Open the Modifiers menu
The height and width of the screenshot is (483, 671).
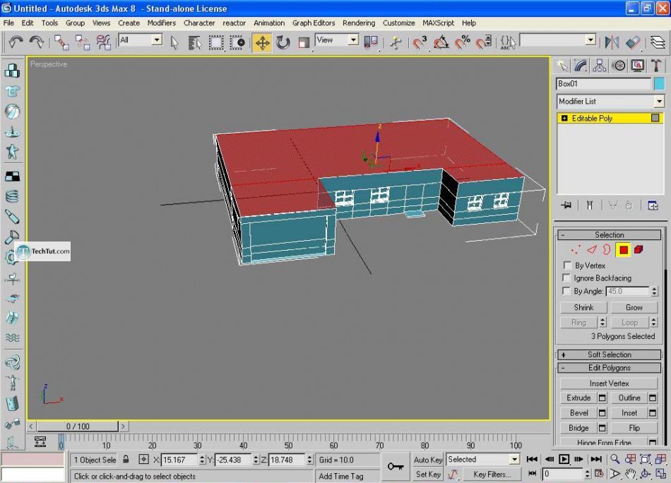coord(161,23)
